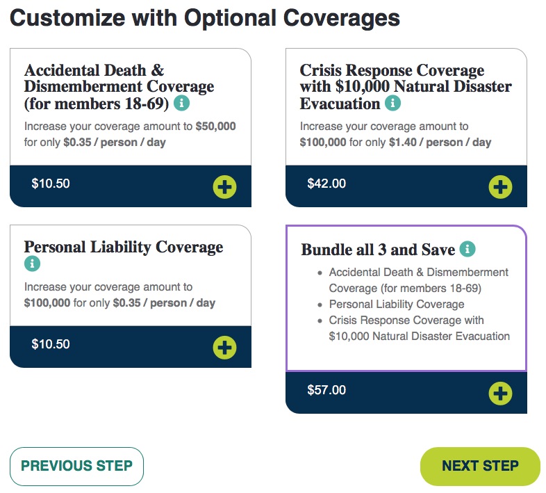Open info icon for Accidental Death coverage
Viewport: 546px width, 493px height.
point(181,103)
